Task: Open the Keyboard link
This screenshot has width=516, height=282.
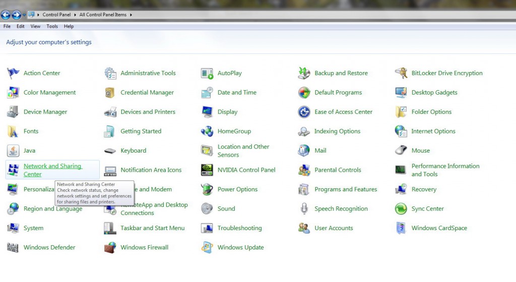Action: pos(133,151)
